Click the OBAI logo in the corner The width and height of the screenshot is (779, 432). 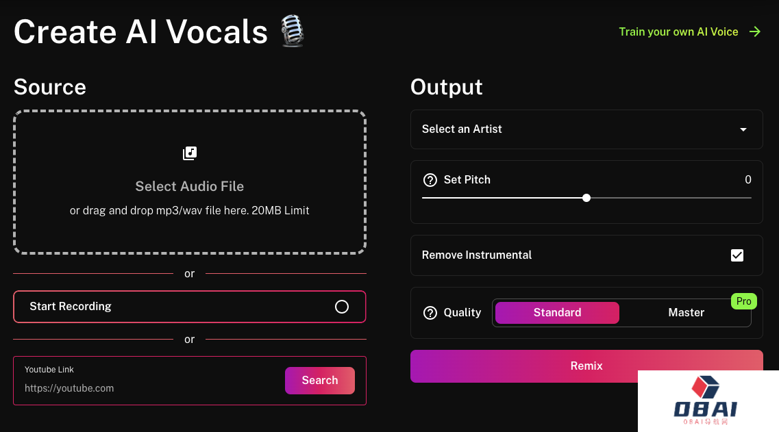point(706,401)
